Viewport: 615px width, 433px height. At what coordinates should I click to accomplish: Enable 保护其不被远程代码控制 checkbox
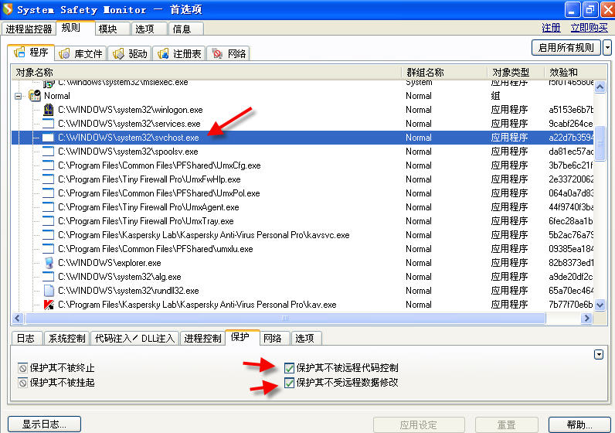coord(289,368)
